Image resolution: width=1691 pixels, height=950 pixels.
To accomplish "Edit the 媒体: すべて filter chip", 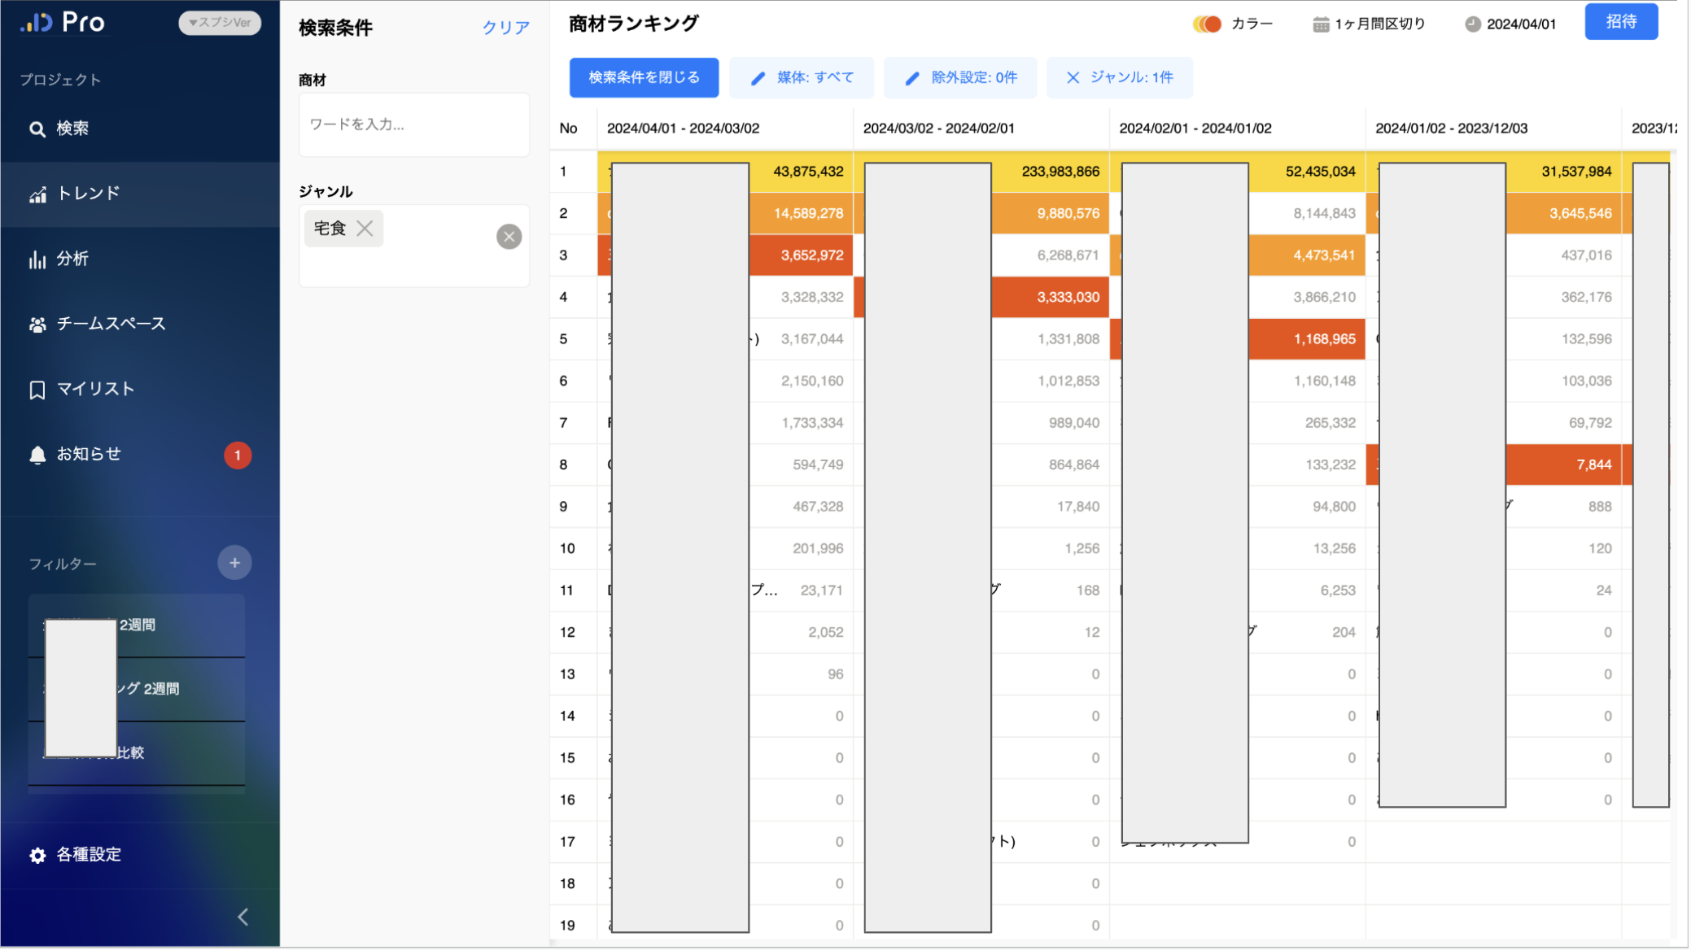I will coord(802,78).
